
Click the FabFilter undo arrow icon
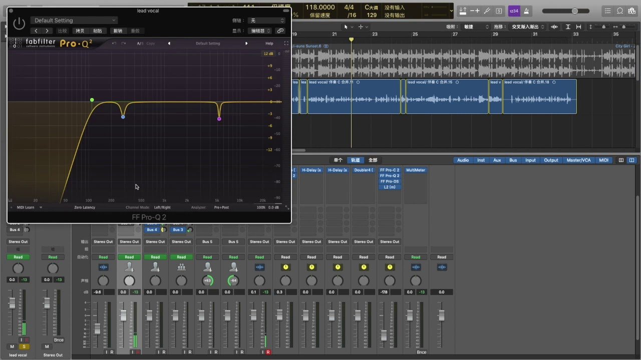click(x=114, y=43)
